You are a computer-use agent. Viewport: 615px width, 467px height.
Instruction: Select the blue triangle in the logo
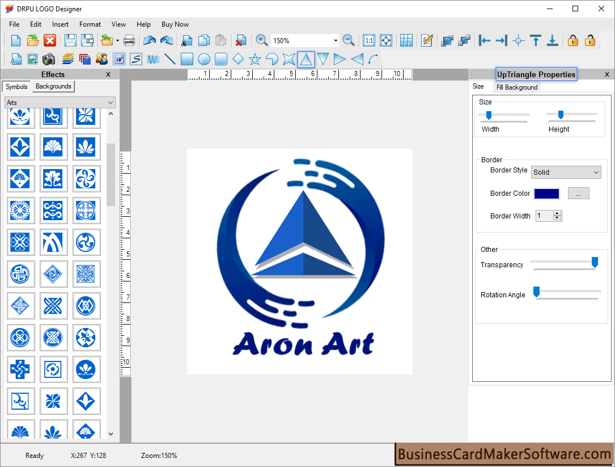click(x=303, y=234)
